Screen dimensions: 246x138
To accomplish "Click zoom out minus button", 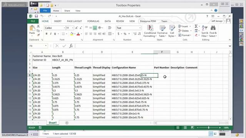I will 198,128.
